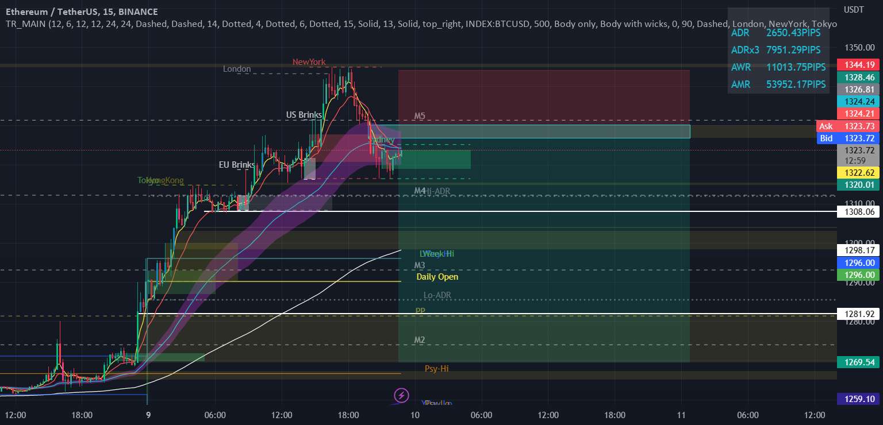Click the purple lightning bolt event icon
Image resolution: width=883 pixels, height=425 pixels.
pos(401,395)
